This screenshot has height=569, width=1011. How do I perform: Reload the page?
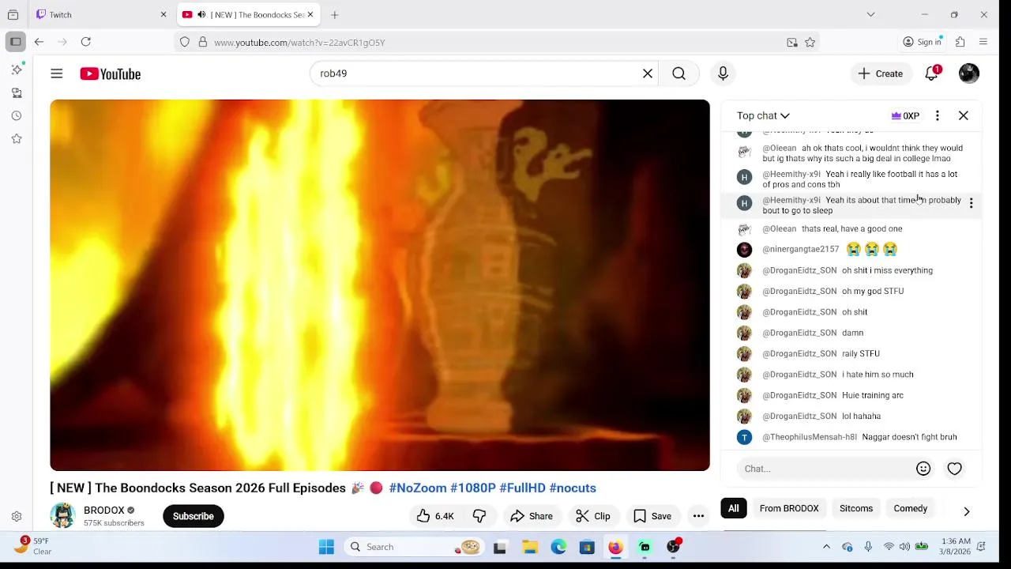pos(86,42)
